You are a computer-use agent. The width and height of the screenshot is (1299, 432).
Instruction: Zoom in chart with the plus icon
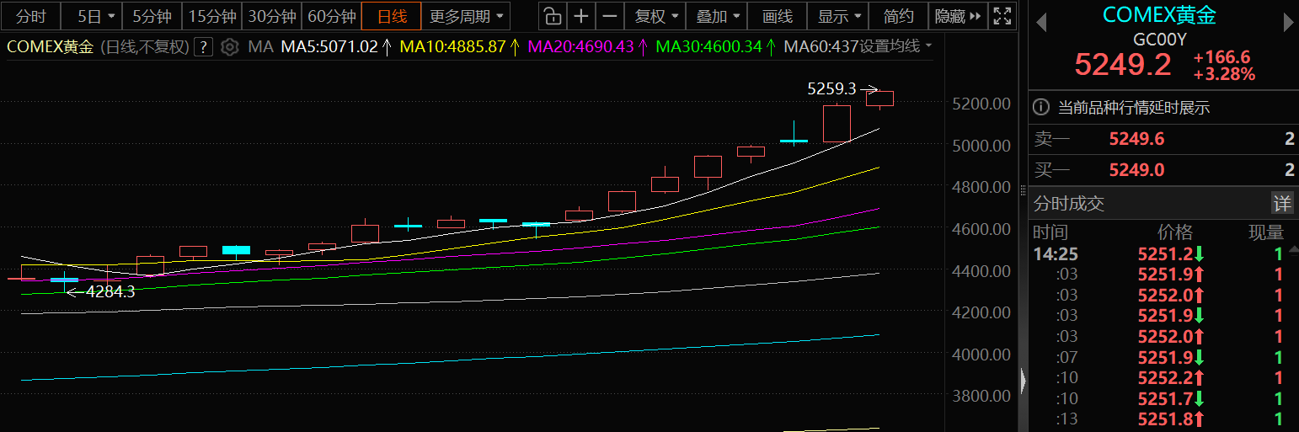tap(580, 16)
